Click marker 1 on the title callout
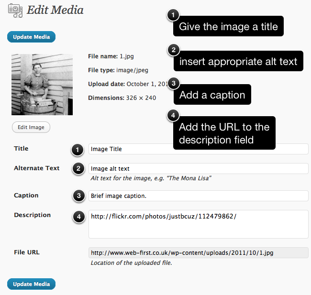This screenshot has height=295, width=311. pos(173,15)
